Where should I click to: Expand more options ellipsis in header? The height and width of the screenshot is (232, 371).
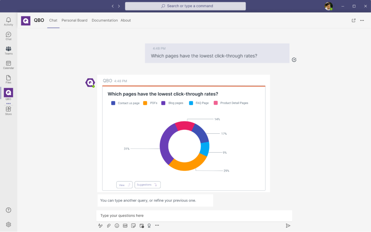point(362,21)
